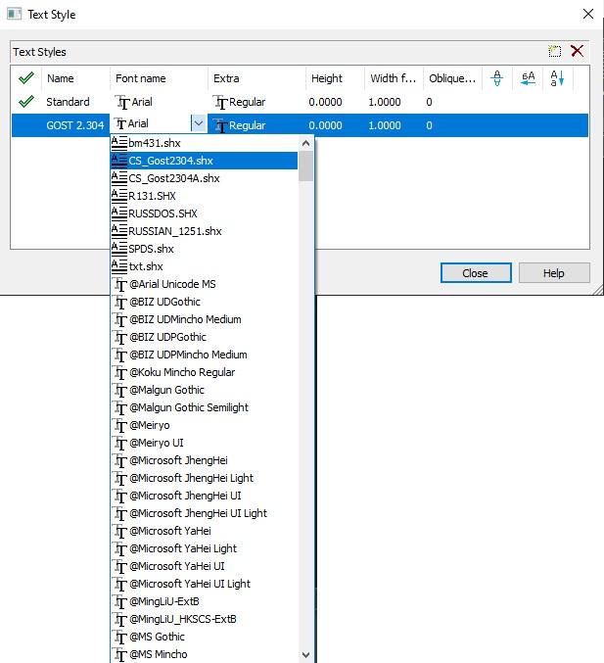Click the upside down column header icon
This screenshot has height=663, width=604.
tap(497, 78)
